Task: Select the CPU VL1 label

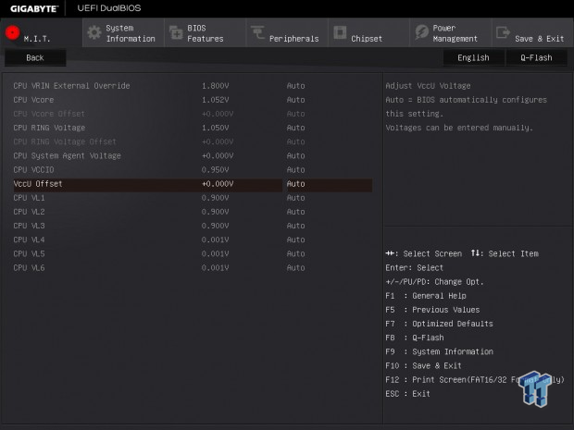Action: point(29,198)
